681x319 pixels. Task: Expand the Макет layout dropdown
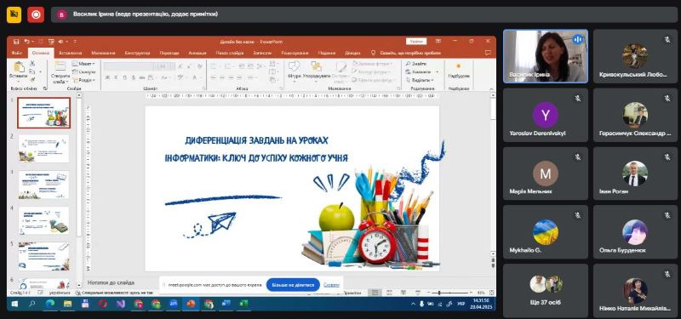83,64
